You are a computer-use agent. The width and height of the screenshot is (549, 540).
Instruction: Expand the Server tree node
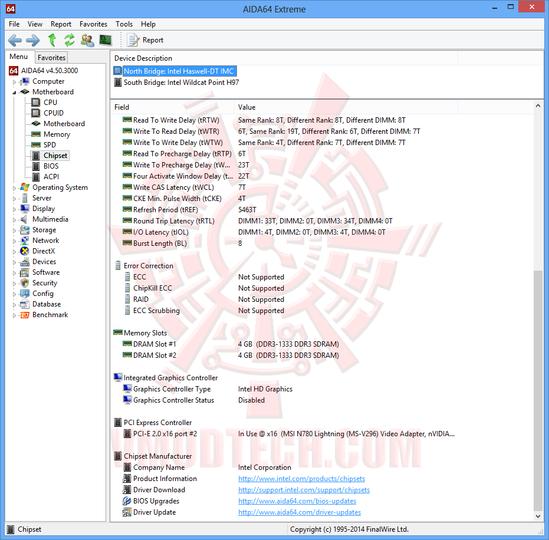(x=14, y=199)
